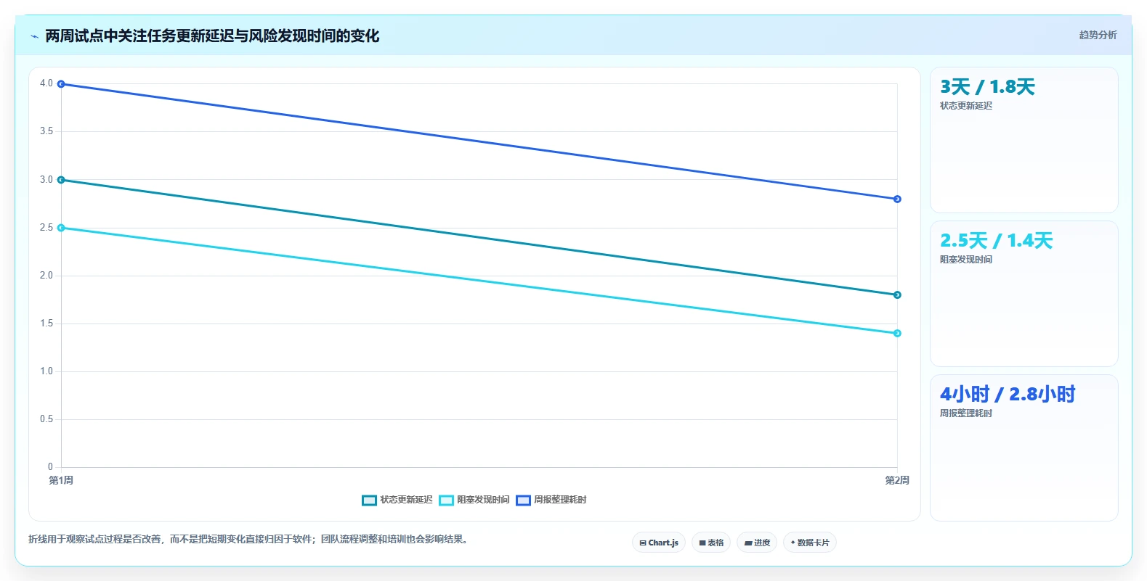This screenshot has height=581, width=1147.
Task: Click the 4.0 y-axis tick label
Action: pos(46,83)
